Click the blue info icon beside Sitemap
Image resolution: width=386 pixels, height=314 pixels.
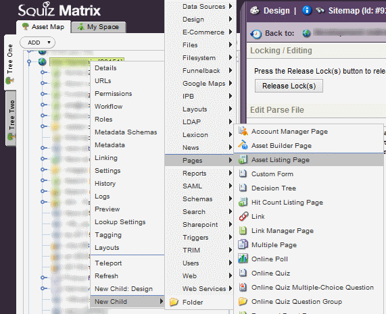(307, 10)
